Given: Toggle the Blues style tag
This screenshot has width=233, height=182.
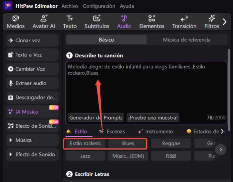Looking at the screenshot, I should 128,143.
